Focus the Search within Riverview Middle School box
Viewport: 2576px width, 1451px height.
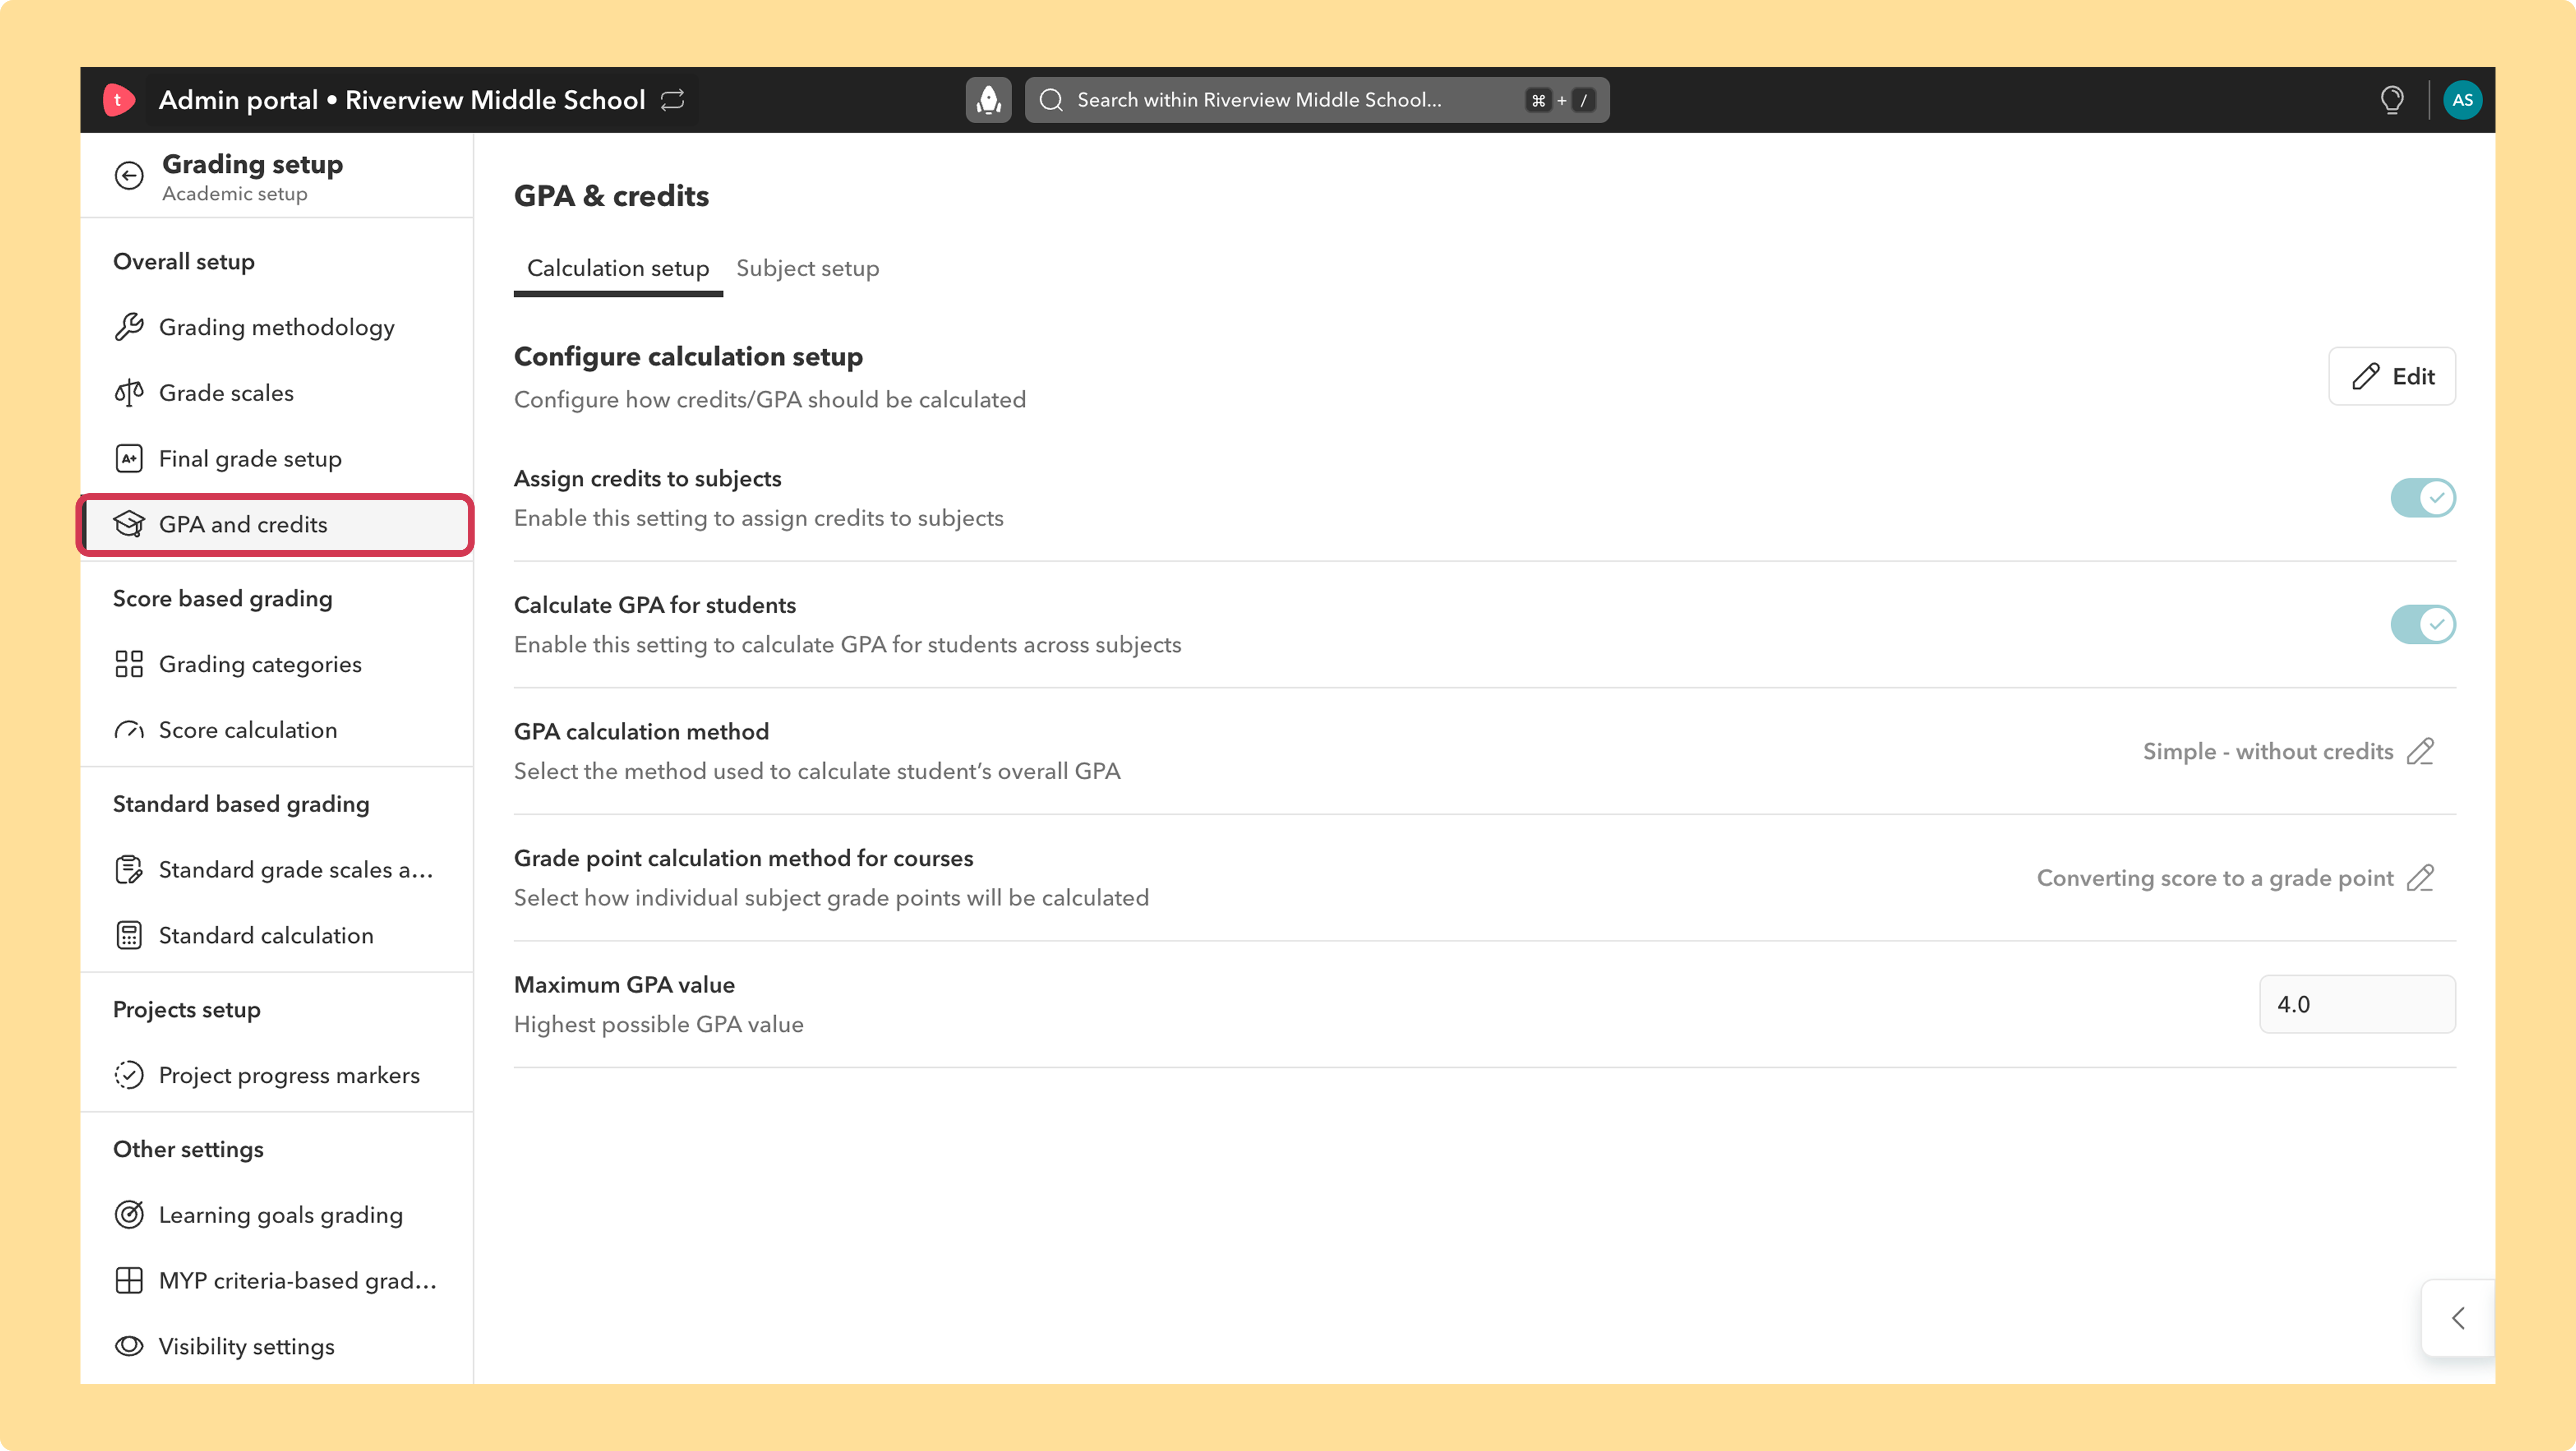point(1317,100)
